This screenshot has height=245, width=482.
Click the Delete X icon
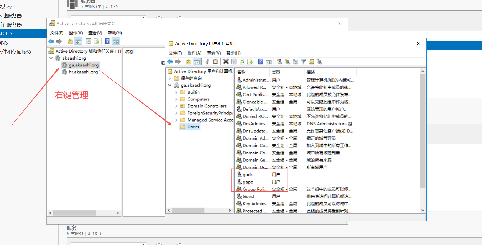[226, 62]
